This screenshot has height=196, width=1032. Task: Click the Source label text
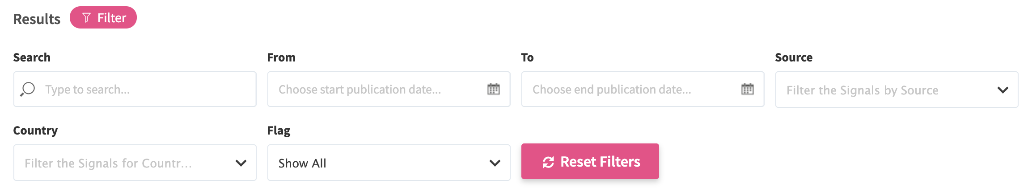(x=794, y=57)
